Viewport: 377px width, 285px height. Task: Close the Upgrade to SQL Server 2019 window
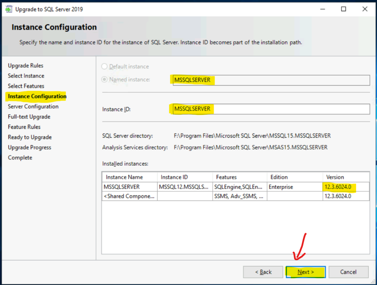[365, 9]
